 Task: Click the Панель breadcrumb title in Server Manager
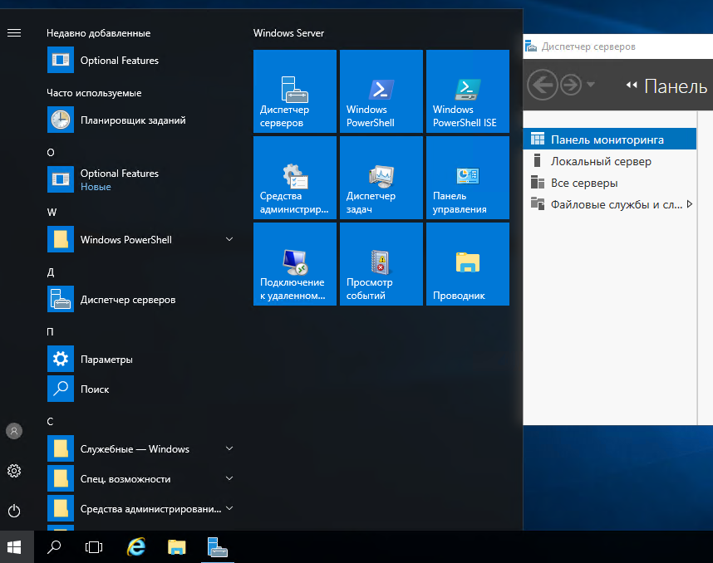tap(676, 86)
